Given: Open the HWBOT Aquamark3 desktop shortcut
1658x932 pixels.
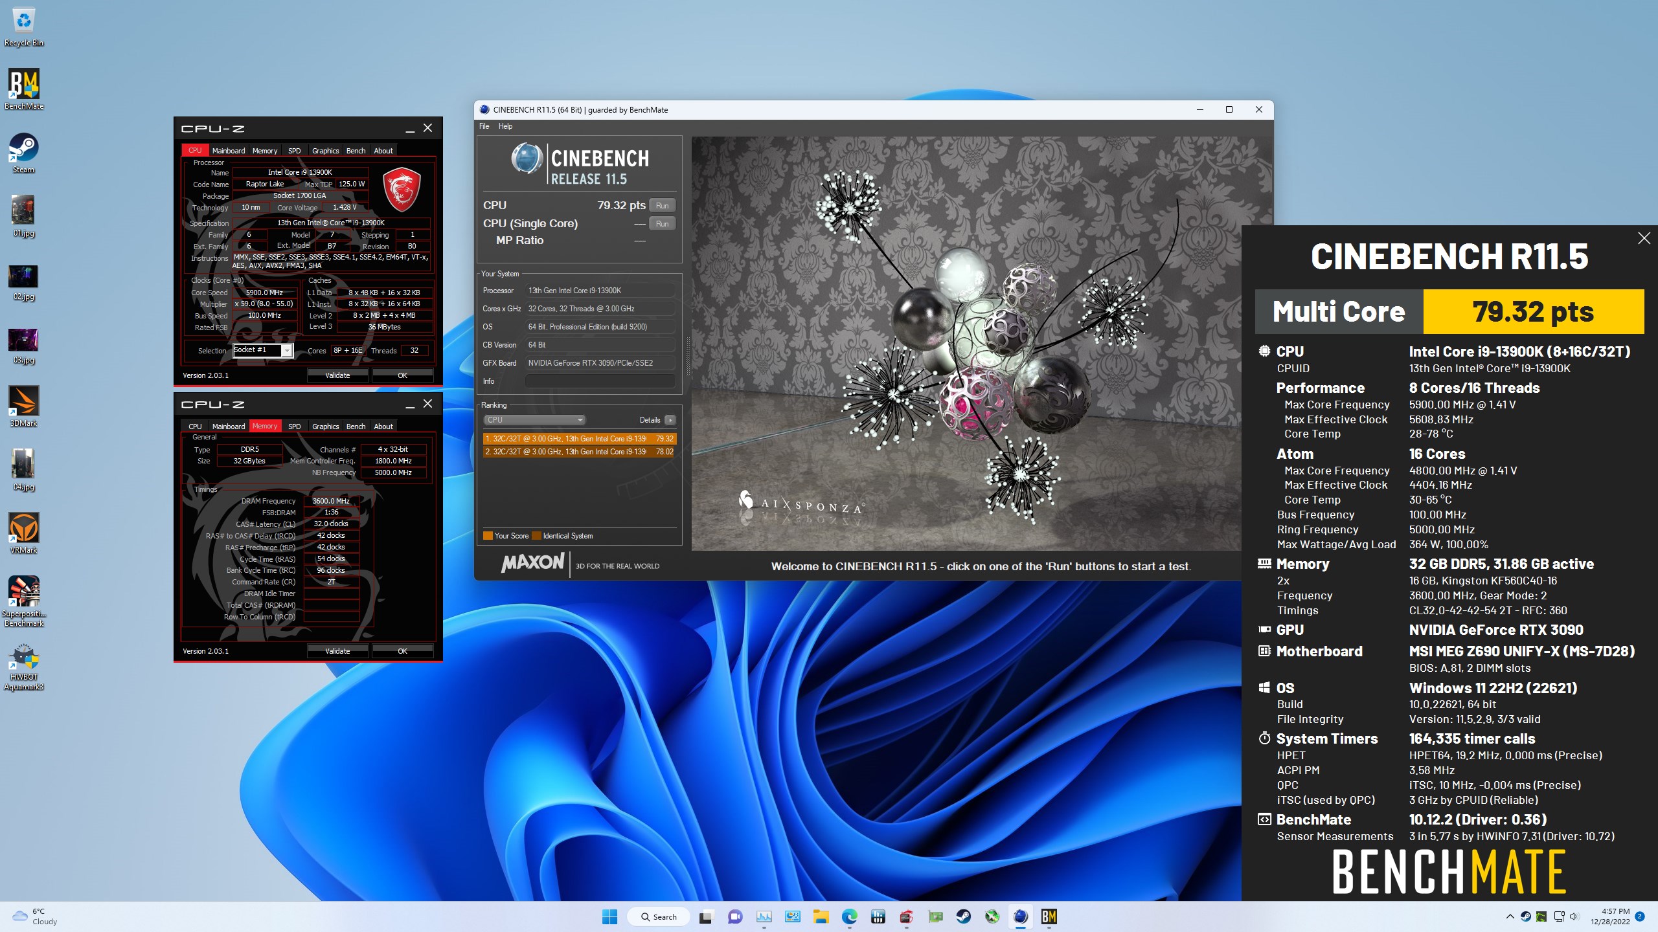Looking at the screenshot, I should coord(24,667).
